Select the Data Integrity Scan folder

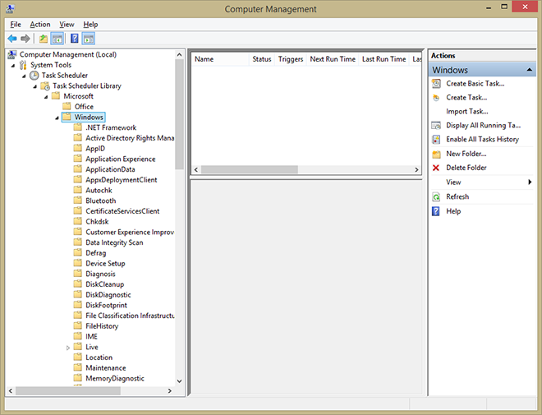pyautogui.click(x=114, y=242)
